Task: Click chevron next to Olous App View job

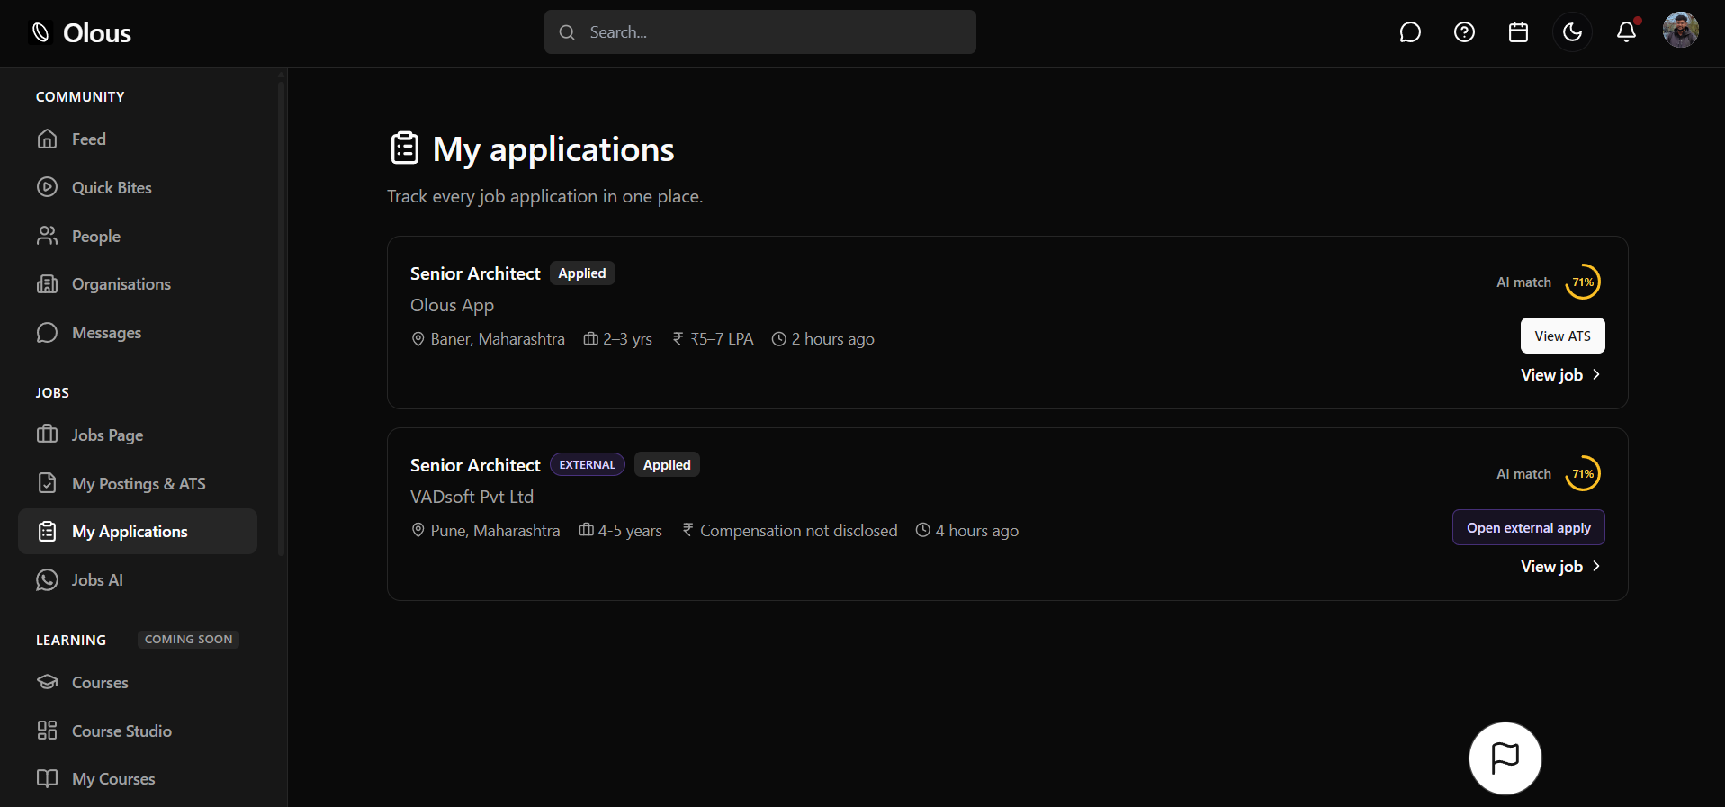Action: click(1596, 374)
